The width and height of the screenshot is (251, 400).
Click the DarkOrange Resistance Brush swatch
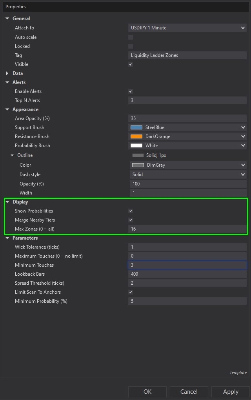pos(136,136)
